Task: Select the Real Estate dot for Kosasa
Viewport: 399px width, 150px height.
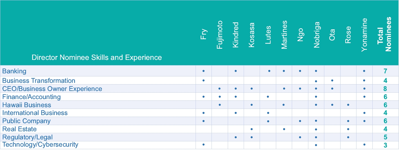Action: point(252,129)
